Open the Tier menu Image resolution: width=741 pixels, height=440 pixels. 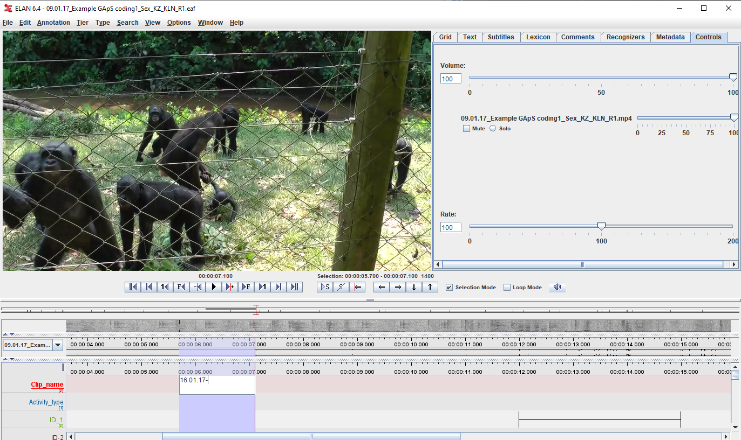tap(83, 23)
